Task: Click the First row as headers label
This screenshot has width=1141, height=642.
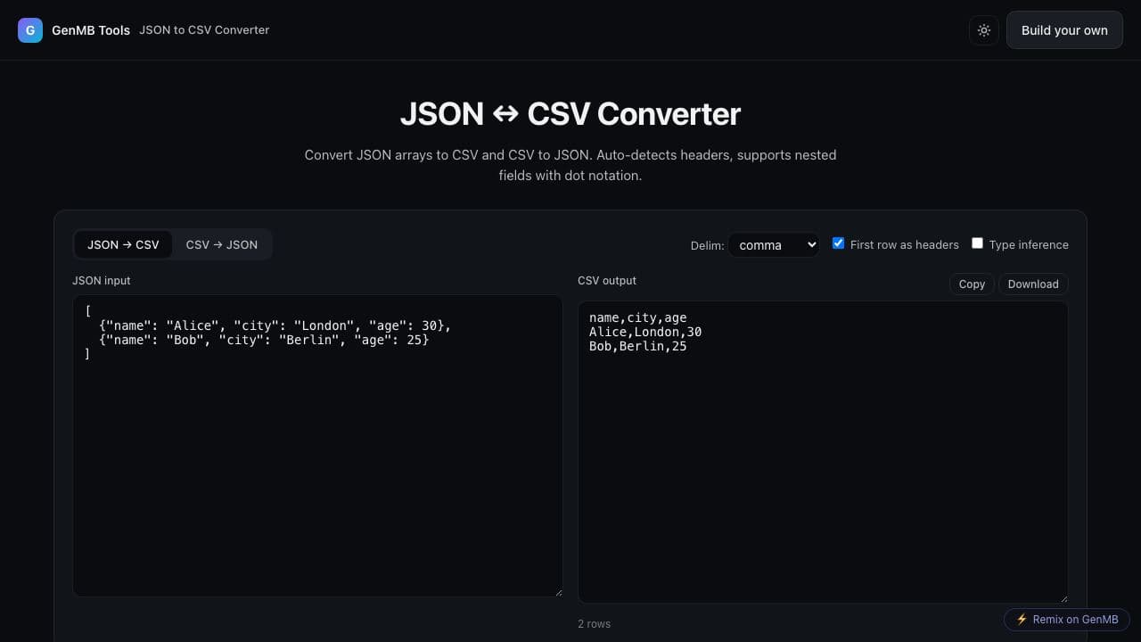Action: [x=905, y=244]
